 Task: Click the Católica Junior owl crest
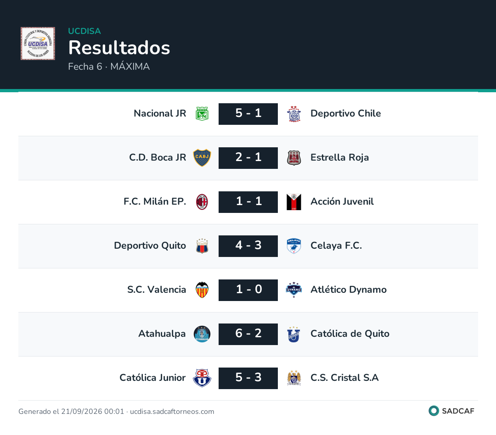coord(202,378)
